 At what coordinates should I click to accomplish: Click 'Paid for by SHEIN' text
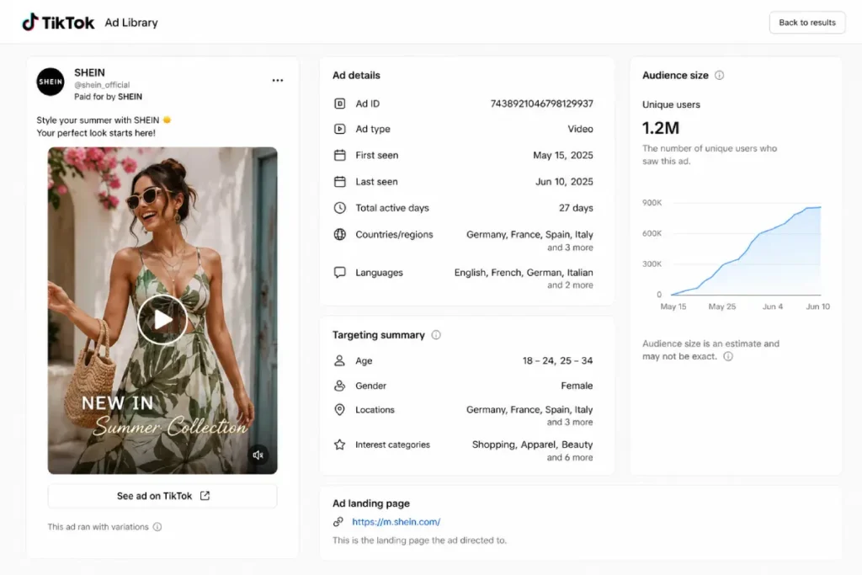pos(109,97)
